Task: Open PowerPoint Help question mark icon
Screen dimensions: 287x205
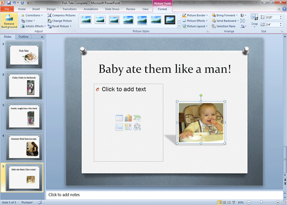Action: (x=284, y=9)
